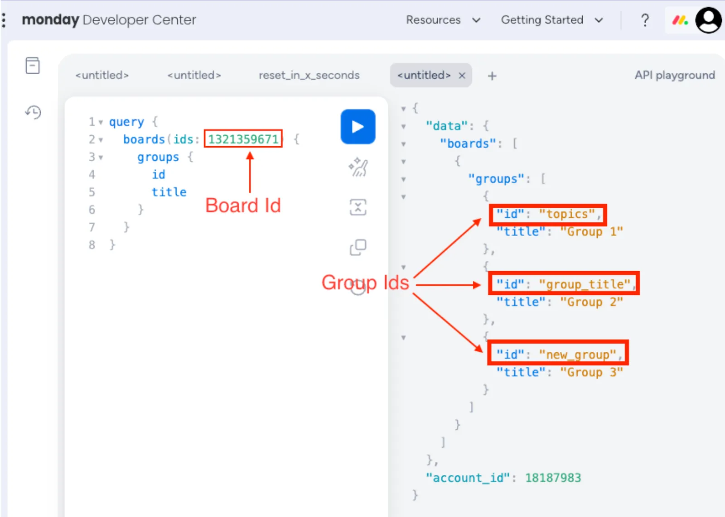
Task: Select the active untitled tab
Action: pyautogui.click(x=424, y=75)
